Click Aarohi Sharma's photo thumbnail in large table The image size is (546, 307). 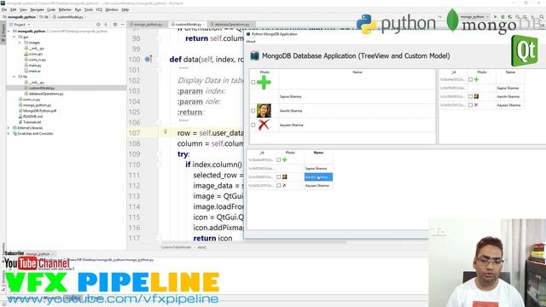pos(264,111)
